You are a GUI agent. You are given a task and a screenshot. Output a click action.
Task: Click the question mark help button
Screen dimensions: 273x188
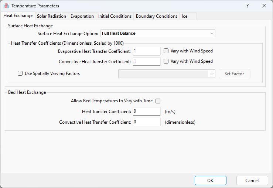tap(248, 6)
